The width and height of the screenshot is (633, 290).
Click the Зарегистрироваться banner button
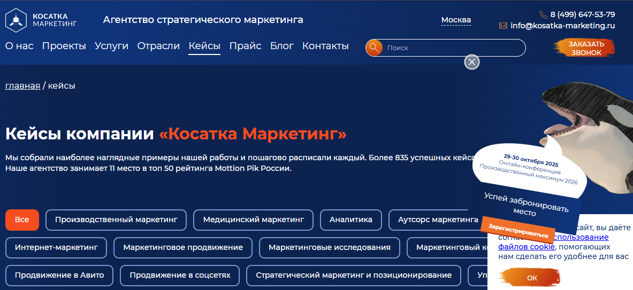518,231
